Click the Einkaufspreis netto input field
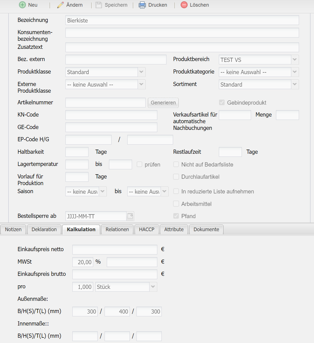This screenshot has height=343, width=314. click(x=115, y=249)
